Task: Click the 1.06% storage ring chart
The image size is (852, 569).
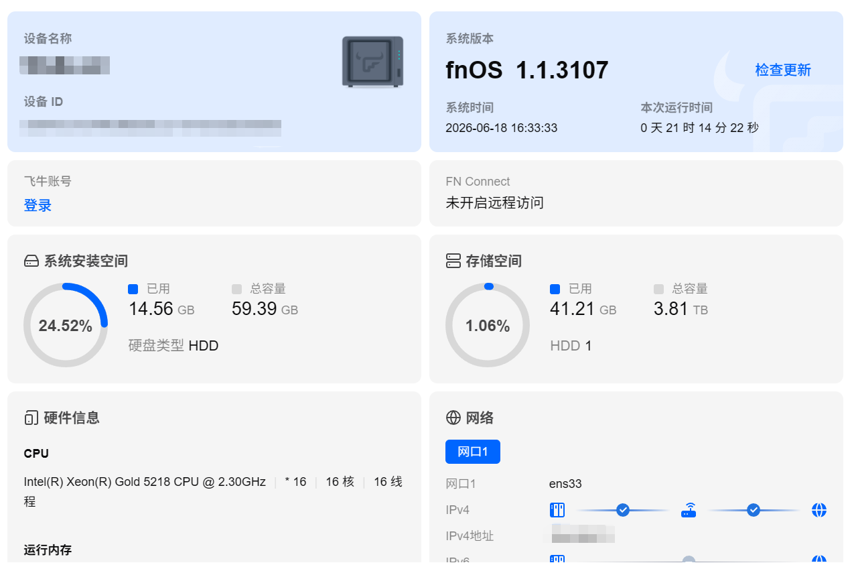Action: (488, 325)
